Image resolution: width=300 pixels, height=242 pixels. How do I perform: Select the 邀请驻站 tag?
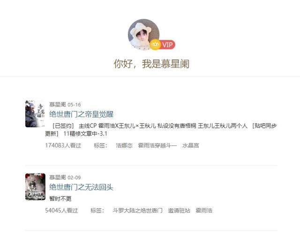[x=179, y=211]
